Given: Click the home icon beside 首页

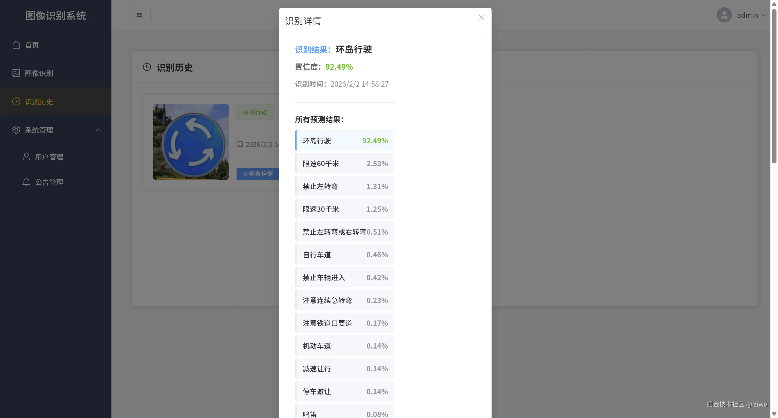Looking at the screenshot, I should (16, 45).
